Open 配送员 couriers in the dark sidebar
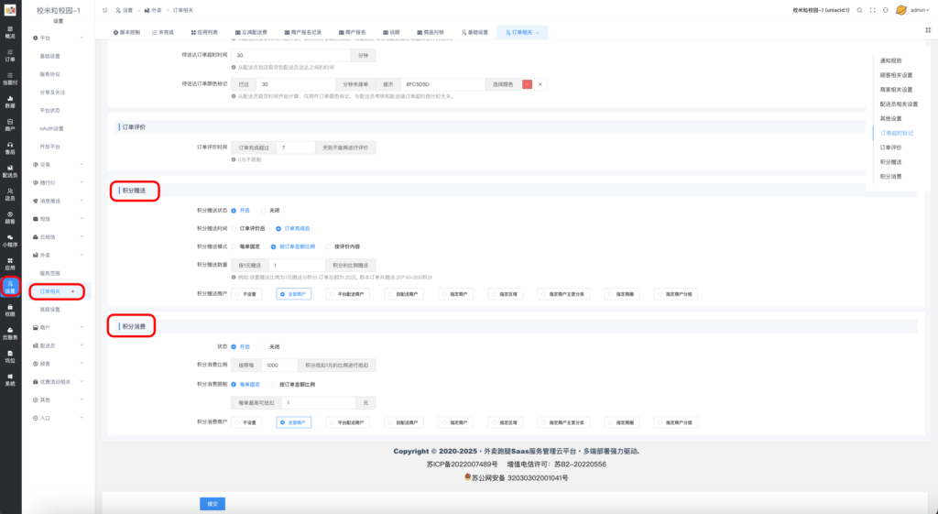938x514 pixels. tap(10, 171)
